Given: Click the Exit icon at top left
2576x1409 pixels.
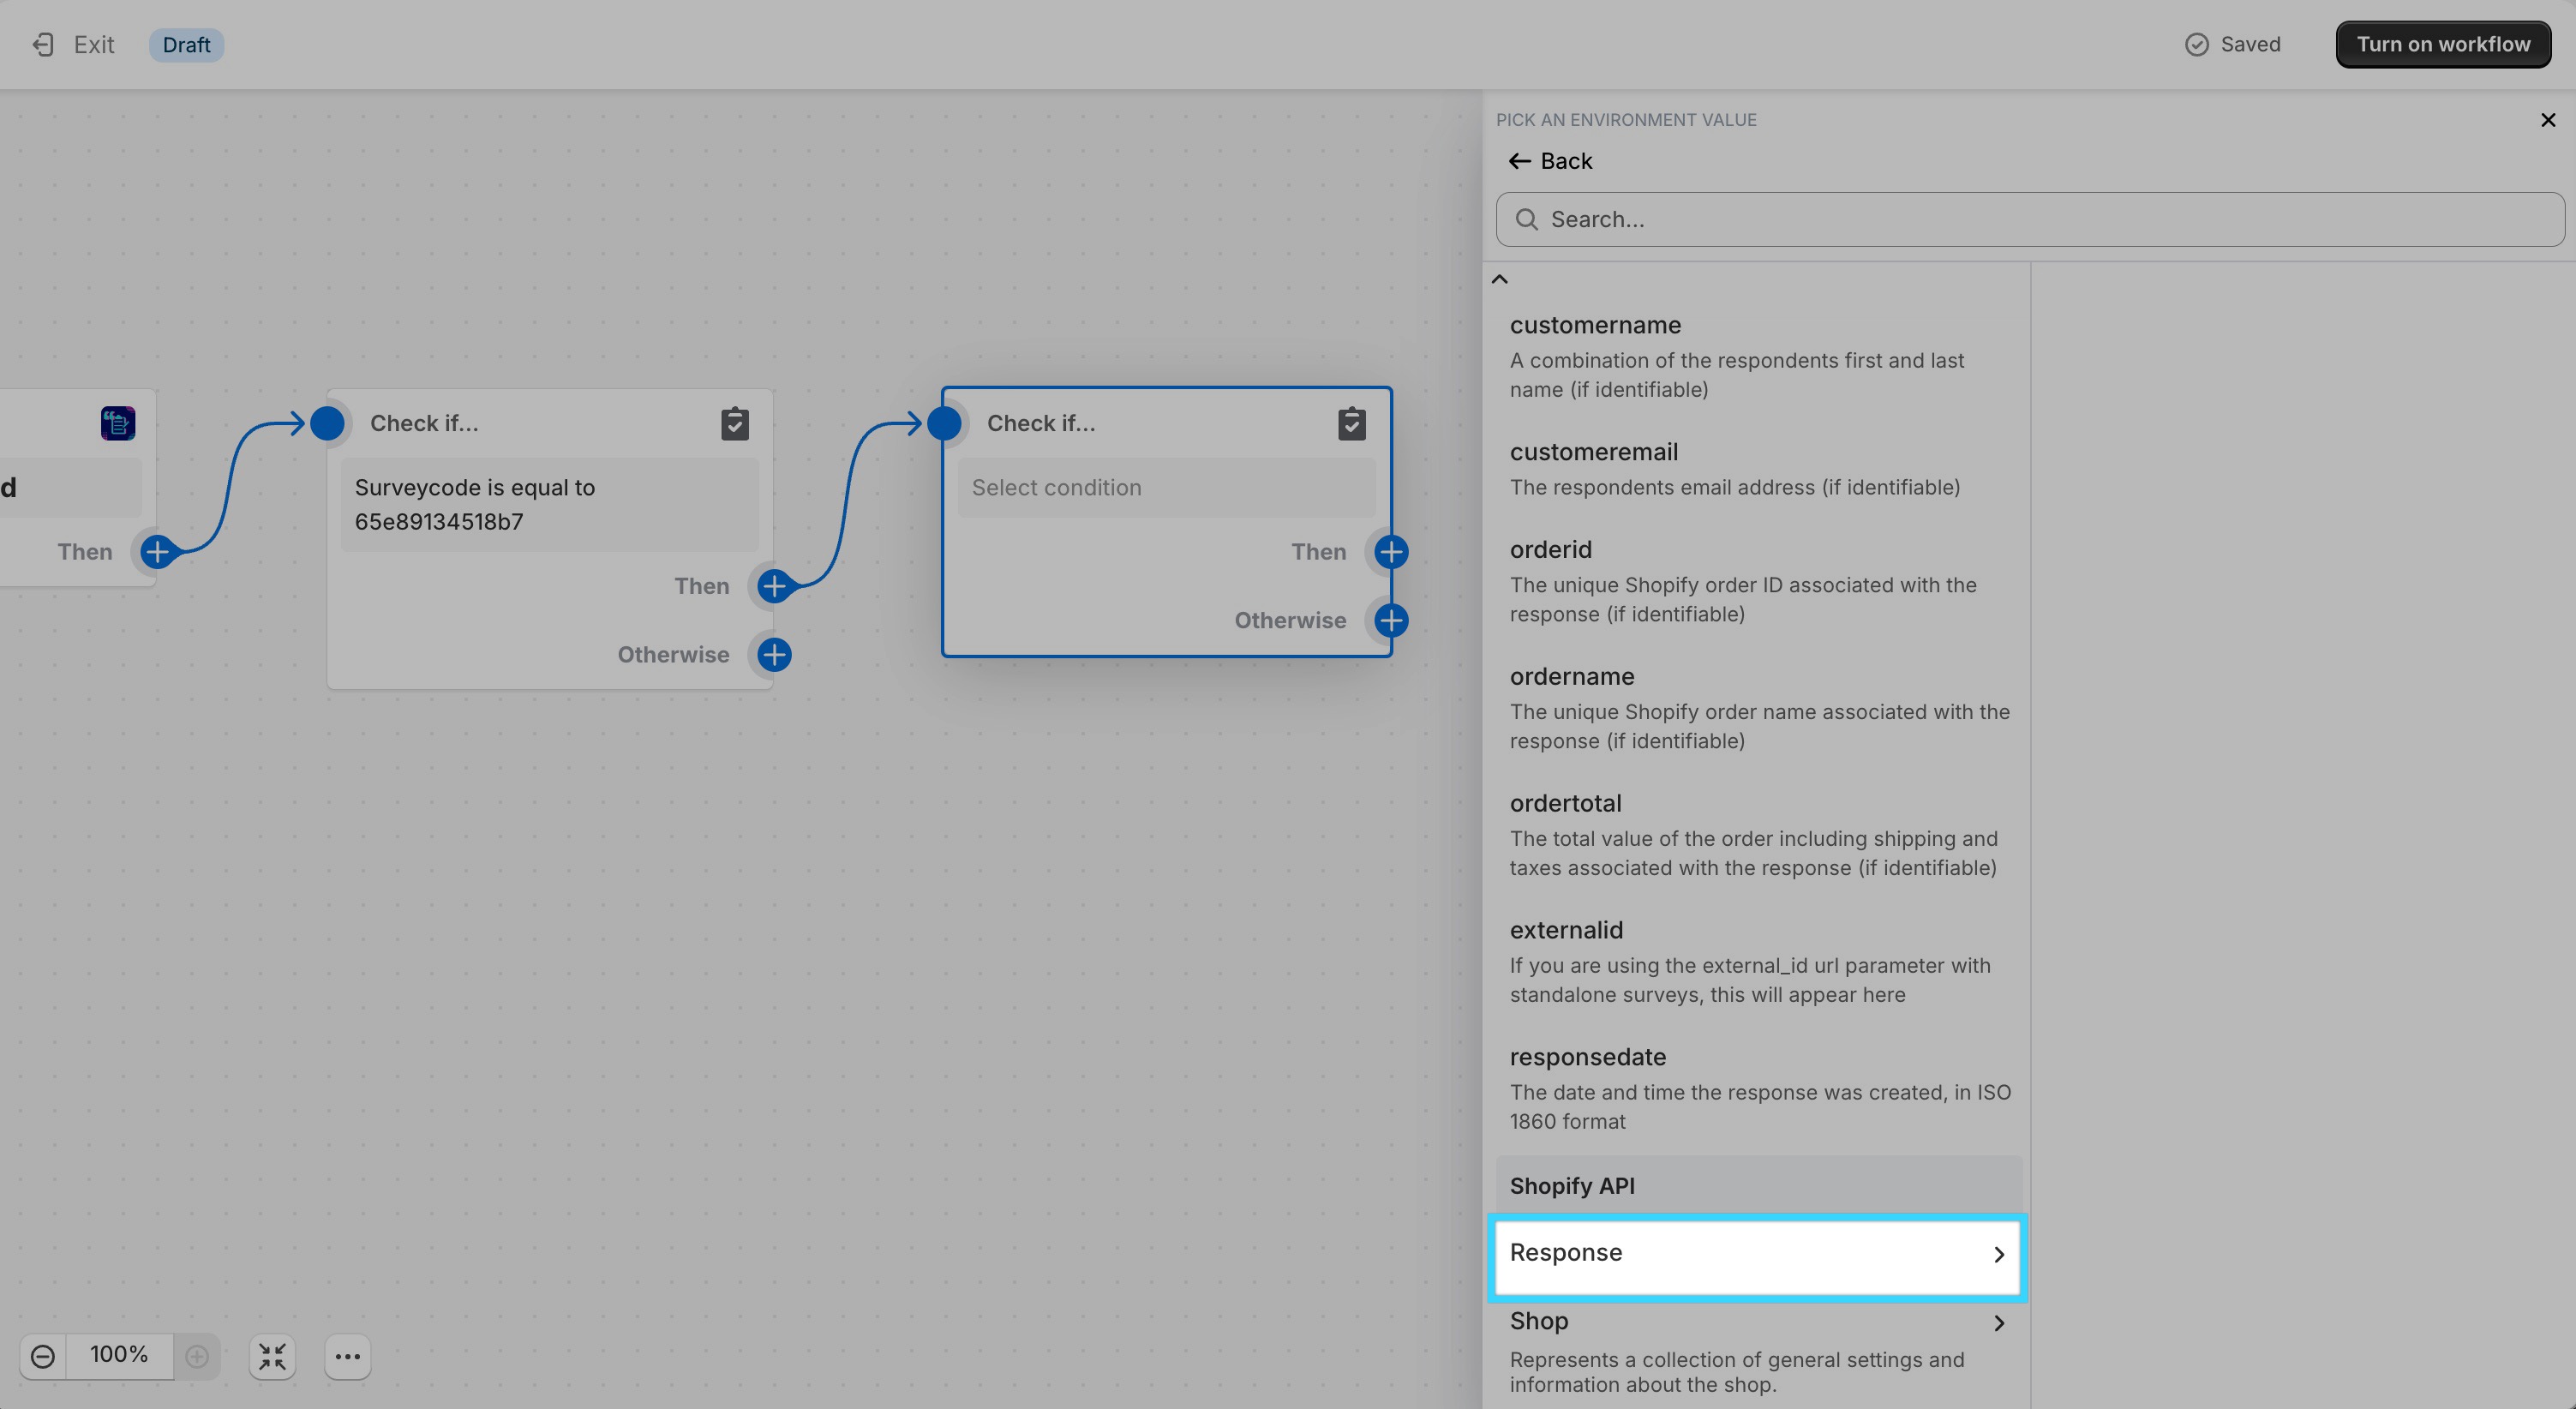Looking at the screenshot, I should pyautogui.click(x=43, y=45).
